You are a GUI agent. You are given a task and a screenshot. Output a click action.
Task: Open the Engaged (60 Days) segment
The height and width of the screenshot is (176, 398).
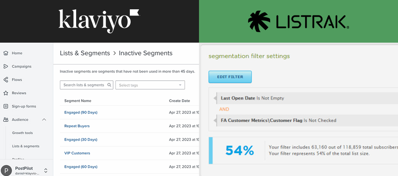[81, 167]
